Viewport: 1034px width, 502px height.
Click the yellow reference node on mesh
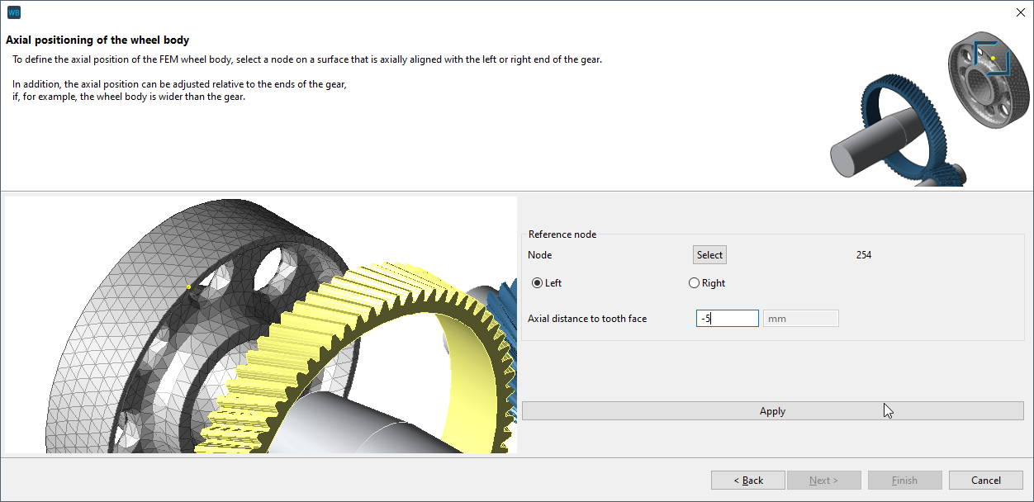point(189,287)
